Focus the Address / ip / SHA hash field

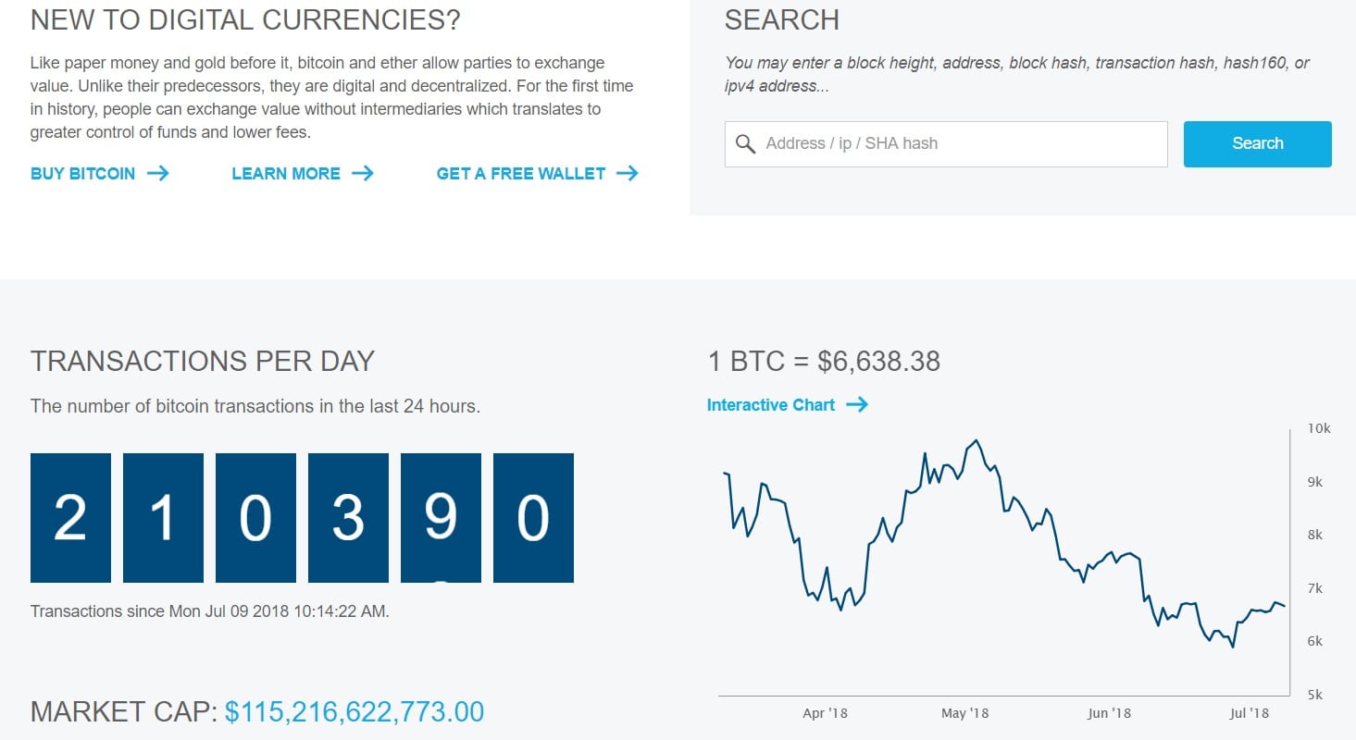(x=958, y=143)
